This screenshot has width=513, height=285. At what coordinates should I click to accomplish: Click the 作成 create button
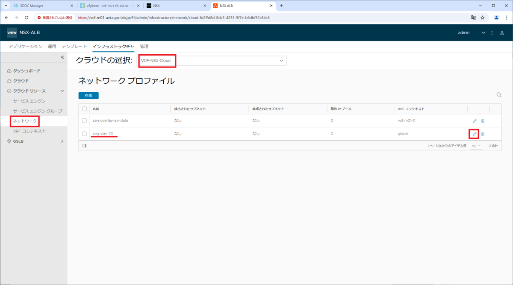[88, 96]
